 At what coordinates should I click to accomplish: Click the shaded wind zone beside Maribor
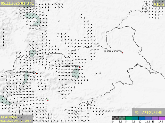click(x=76, y=72)
